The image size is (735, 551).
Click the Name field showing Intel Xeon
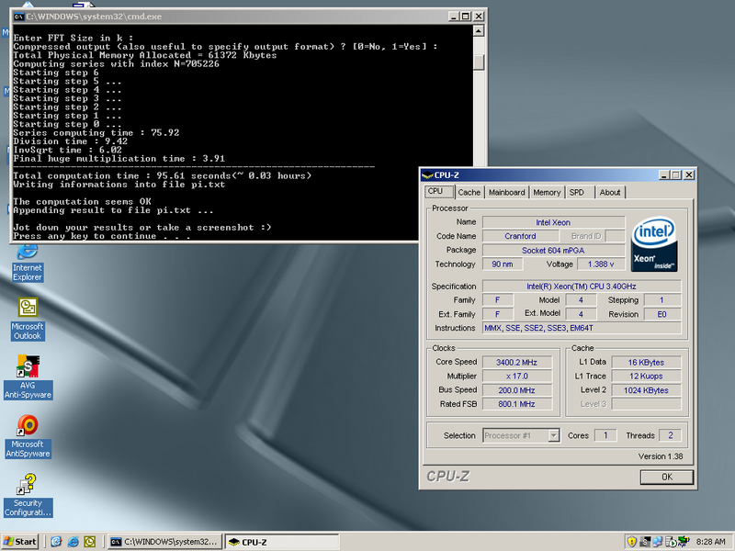554,222
